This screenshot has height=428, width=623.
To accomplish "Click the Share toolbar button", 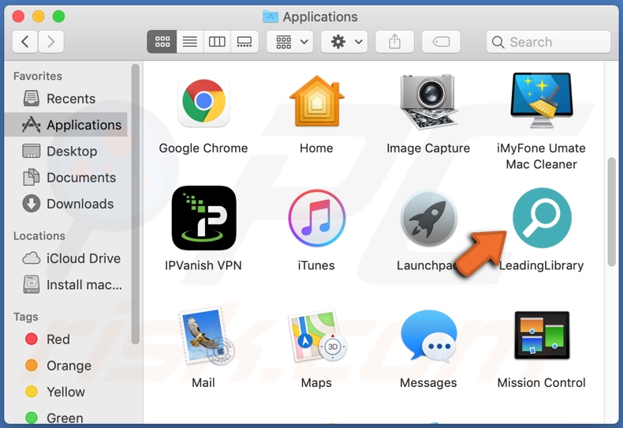I will point(394,41).
